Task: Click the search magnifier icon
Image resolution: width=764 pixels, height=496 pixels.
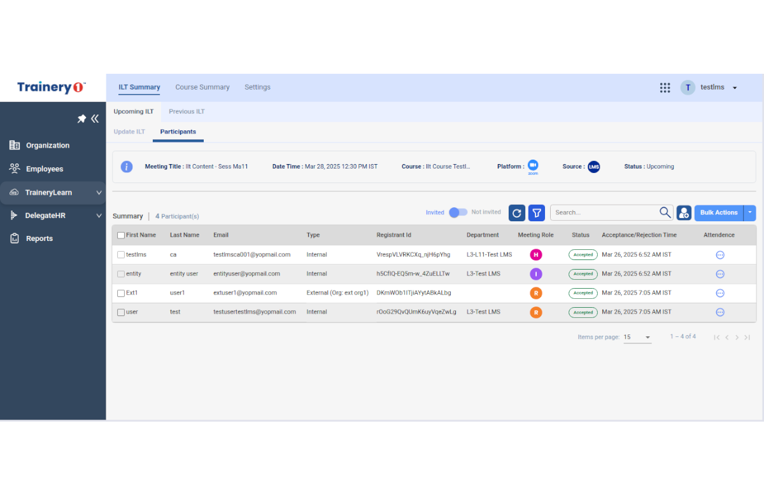Action: coord(665,212)
